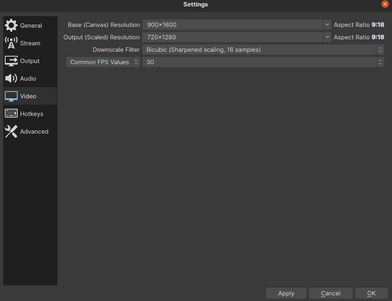This screenshot has width=392, height=301.
Task: Open the Downscale Filter dropdown
Action: point(263,50)
